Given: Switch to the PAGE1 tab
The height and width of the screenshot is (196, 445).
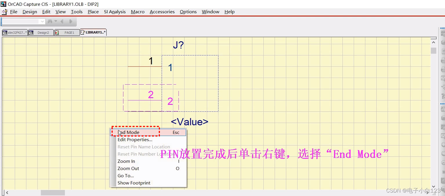Looking at the screenshot, I should click(67, 32).
